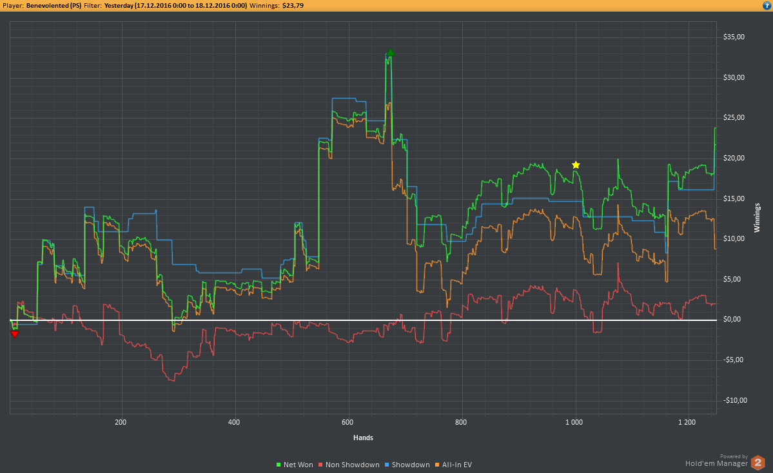Screen dimensions: 773x473
Task: Click the $30,00 axis label
Action: point(734,77)
